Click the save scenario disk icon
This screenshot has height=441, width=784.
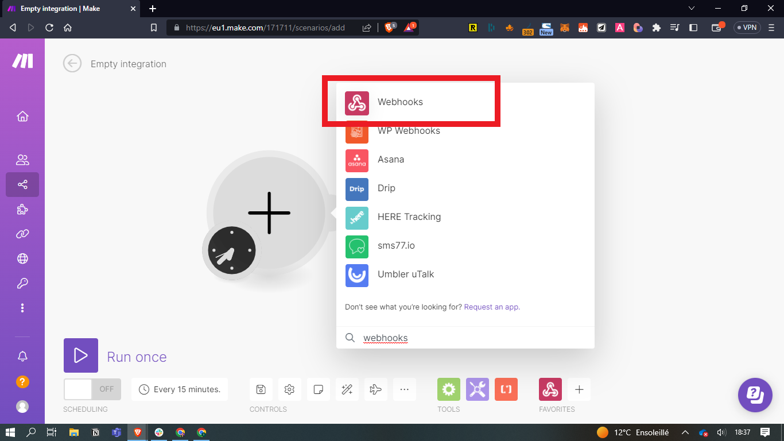(261, 389)
